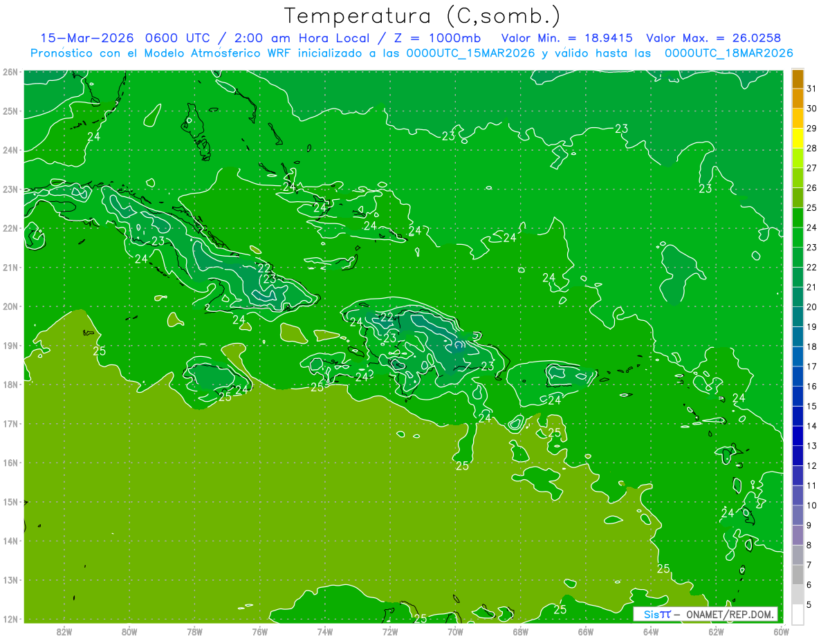830x641 pixels.
Task: Click the 82W longitude axis label
Action: click(64, 631)
